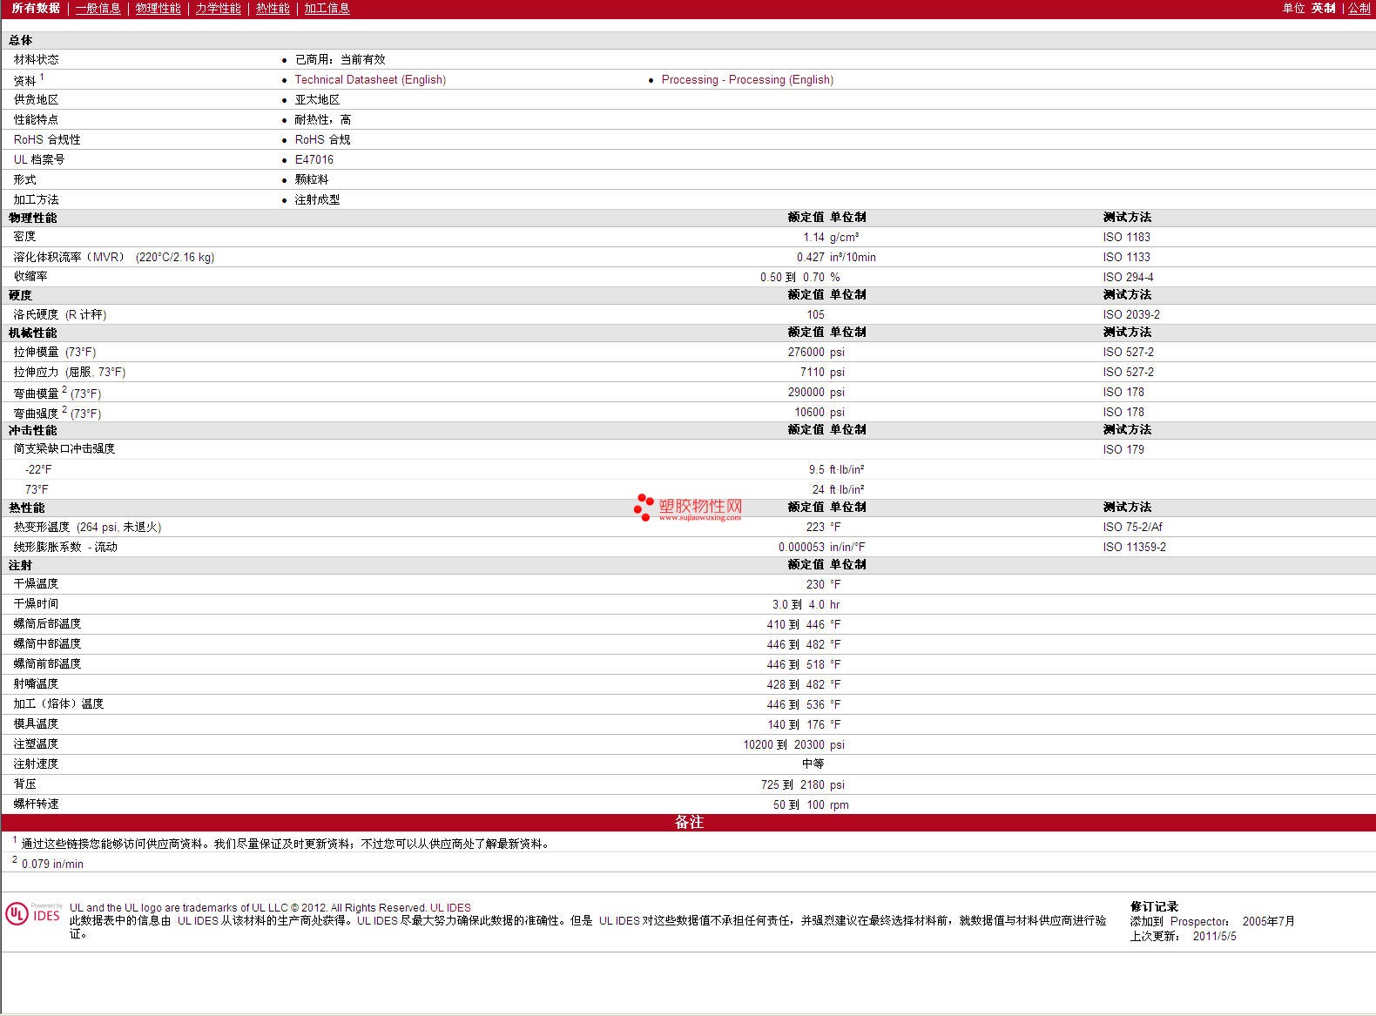This screenshot has height=1016, width=1376.
Task: Click UL IDES link before 从该材料的生产商处获得
Action: pos(198,920)
